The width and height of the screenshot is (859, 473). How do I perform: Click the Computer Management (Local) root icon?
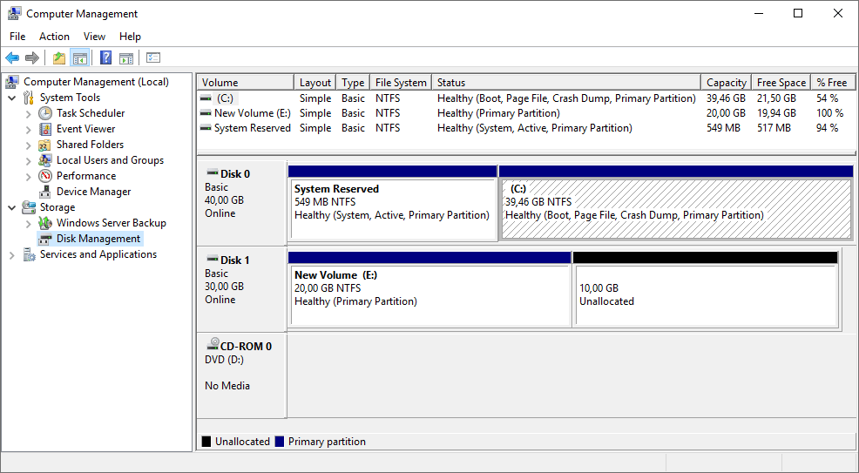click(12, 82)
